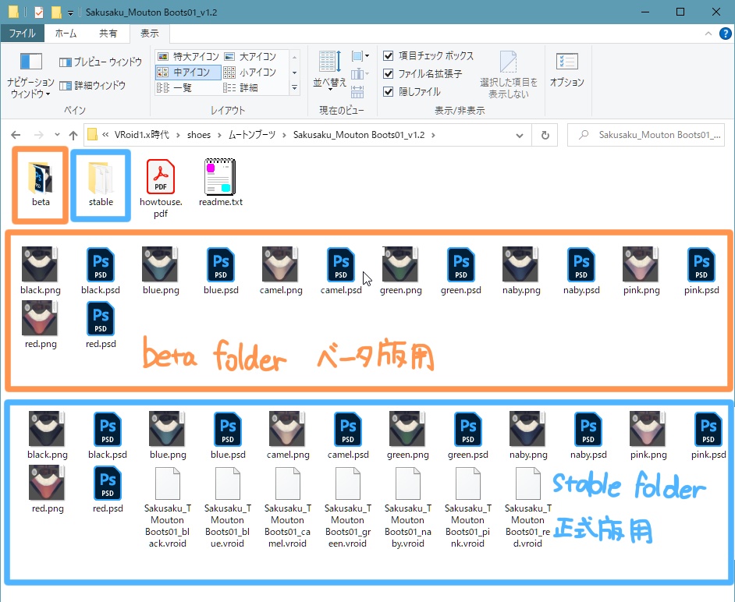Click shoes in the breadcrumb path
The width and height of the screenshot is (735, 602).
click(199, 134)
